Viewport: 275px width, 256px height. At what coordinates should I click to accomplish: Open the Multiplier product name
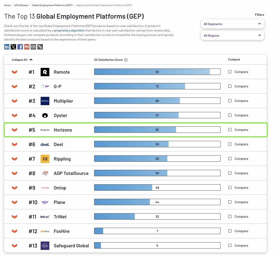[x=63, y=101]
